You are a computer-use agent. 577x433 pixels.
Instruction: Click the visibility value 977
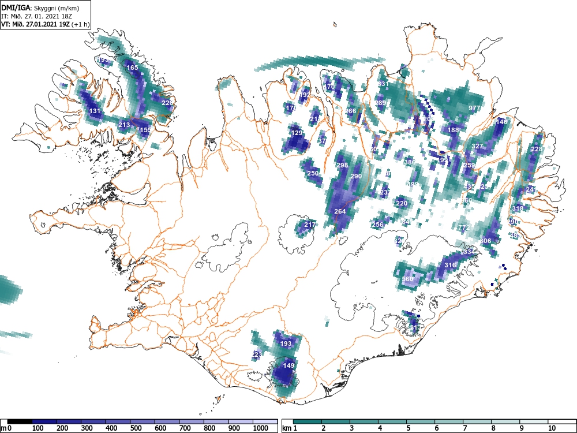[474, 109]
